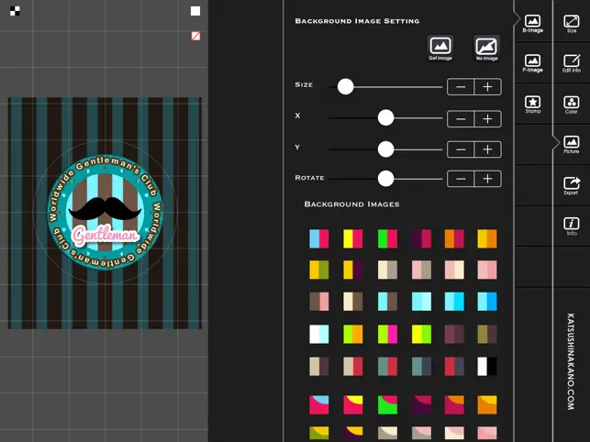Select the No Image button
590x442 pixels.
coord(486,49)
